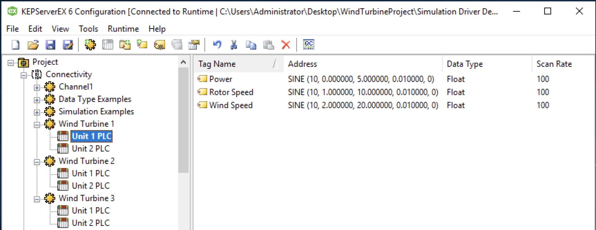Click the New Tag toolbar icon
This screenshot has width=596, height=230.
(x=142, y=45)
